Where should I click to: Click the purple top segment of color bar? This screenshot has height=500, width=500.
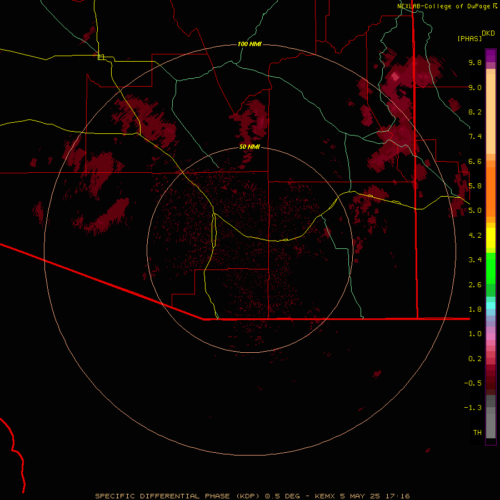491,56
